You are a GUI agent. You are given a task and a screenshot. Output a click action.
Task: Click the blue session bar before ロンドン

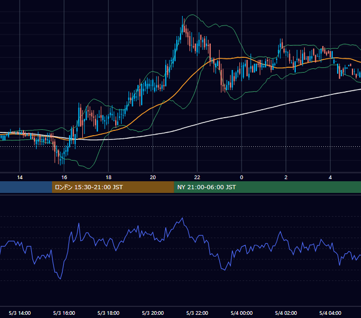pos(26,187)
